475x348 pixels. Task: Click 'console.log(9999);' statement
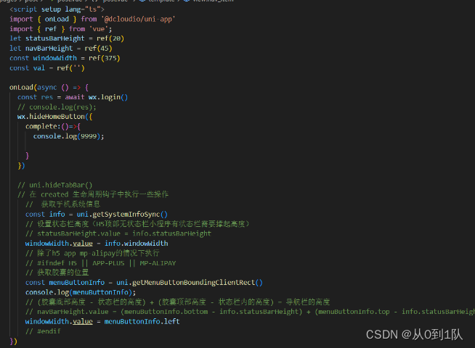pos(68,136)
